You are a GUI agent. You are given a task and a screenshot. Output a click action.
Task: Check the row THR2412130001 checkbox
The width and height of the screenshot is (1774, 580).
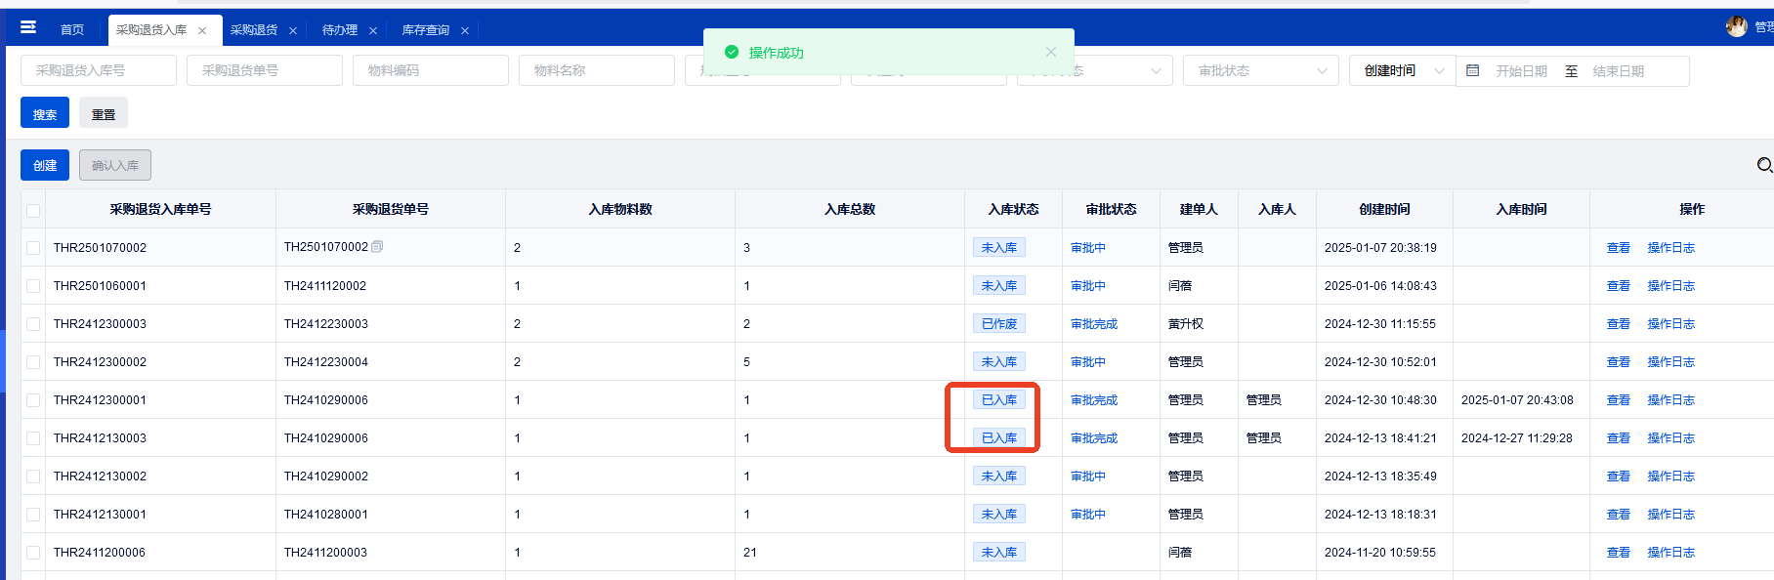tap(33, 515)
